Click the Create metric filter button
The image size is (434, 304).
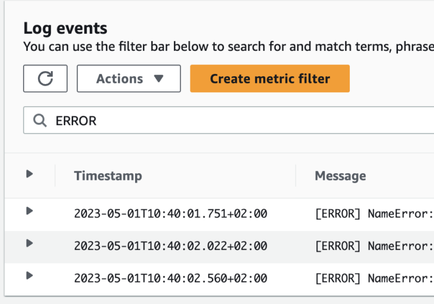click(x=270, y=78)
